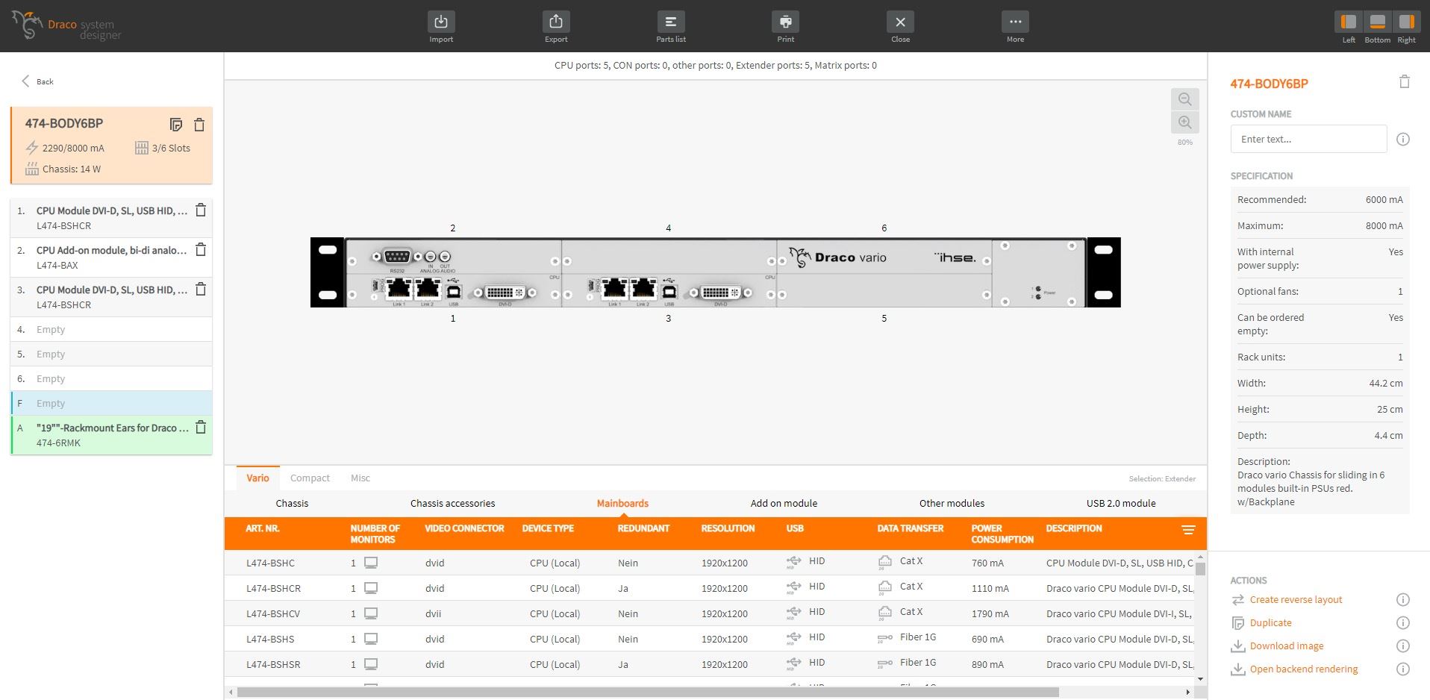The image size is (1430, 700).
Task: Click the Import toolbar icon
Action: [440, 22]
